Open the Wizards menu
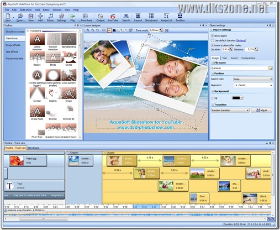The width and height of the screenshot is (280, 230). click(57, 10)
